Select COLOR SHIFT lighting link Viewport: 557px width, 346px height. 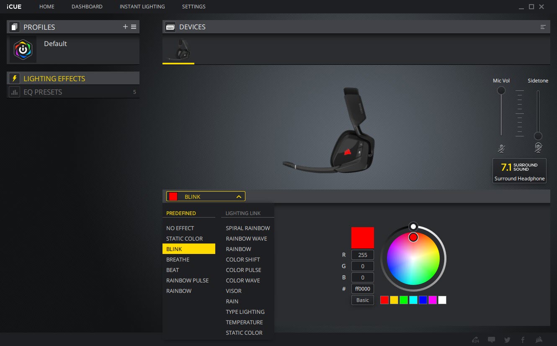(x=243, y=259)
